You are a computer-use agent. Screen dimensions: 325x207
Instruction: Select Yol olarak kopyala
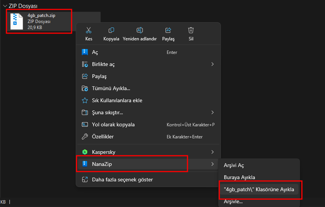click(148, 124)
